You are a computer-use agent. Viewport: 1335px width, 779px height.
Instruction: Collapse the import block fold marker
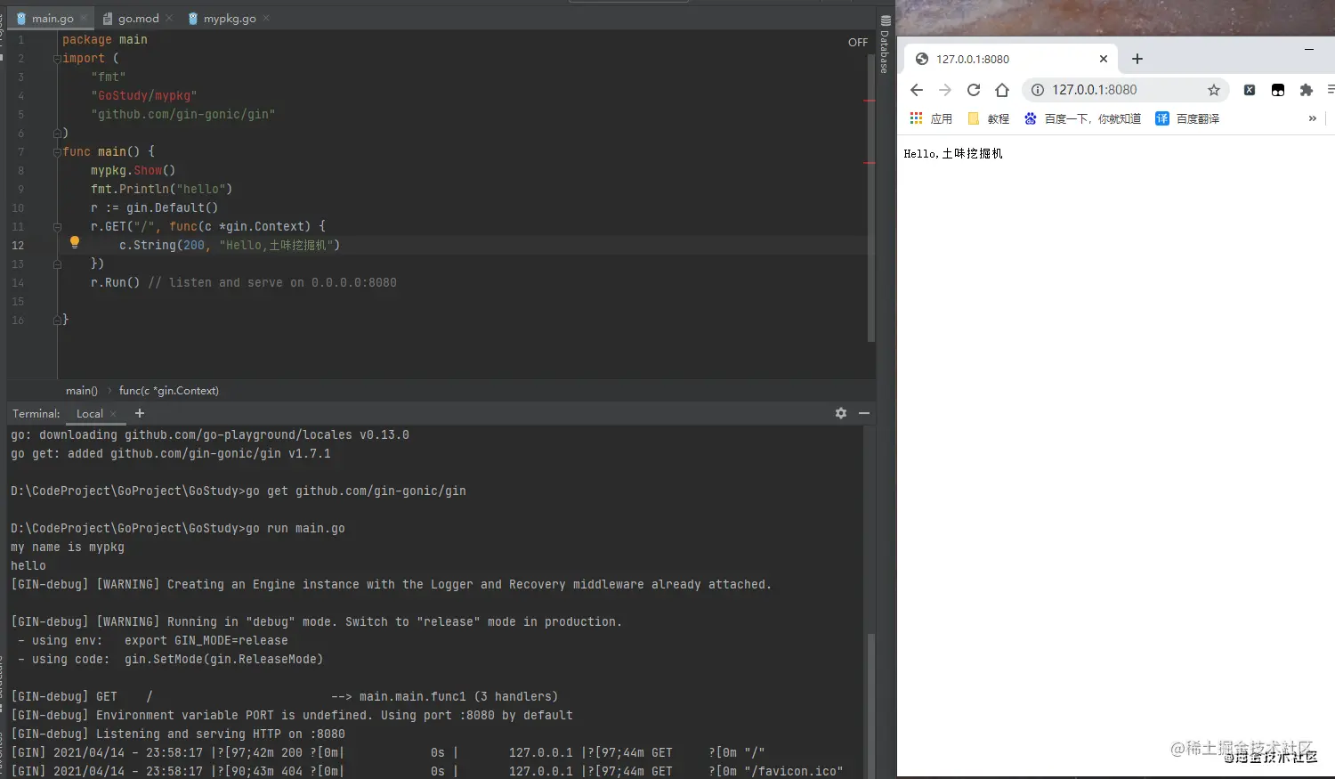(x=57, y=59)
